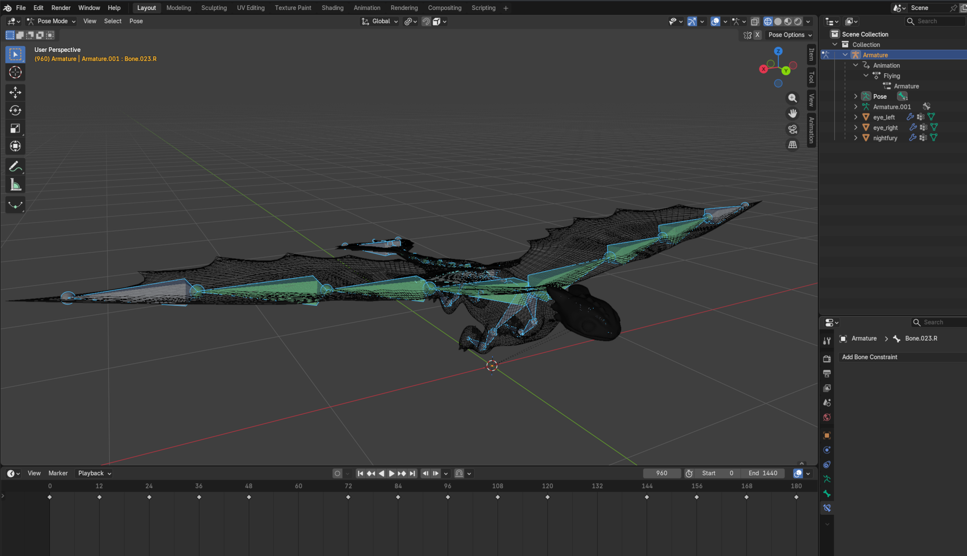Toggle viewport overlays button

click(x=715, y=22)
